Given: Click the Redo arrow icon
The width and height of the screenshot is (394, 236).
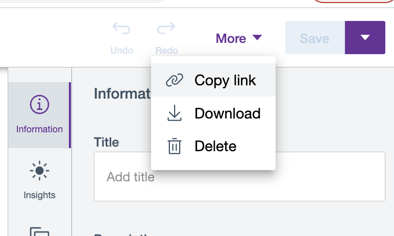Looking at the screenshot, I should coord(166,29).
